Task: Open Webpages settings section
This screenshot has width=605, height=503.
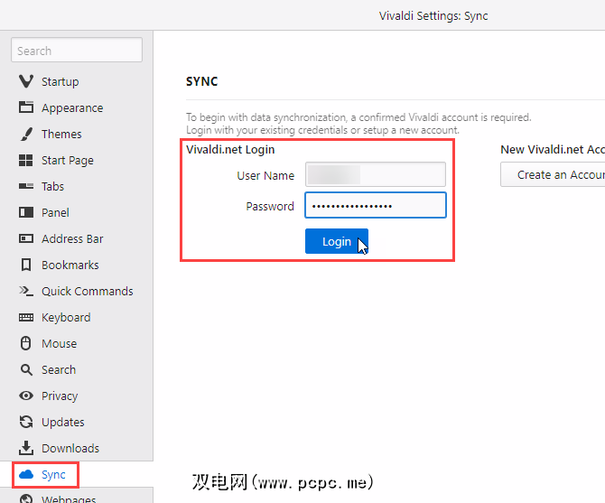Action: 69,498
